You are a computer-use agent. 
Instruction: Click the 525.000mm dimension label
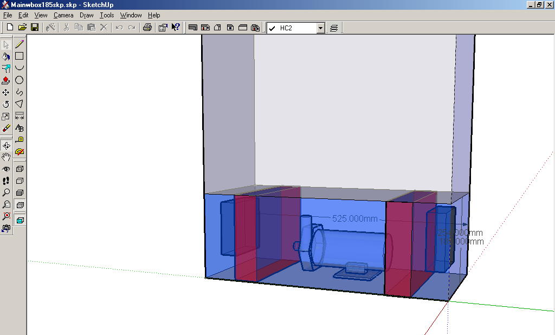pos(354,218)
